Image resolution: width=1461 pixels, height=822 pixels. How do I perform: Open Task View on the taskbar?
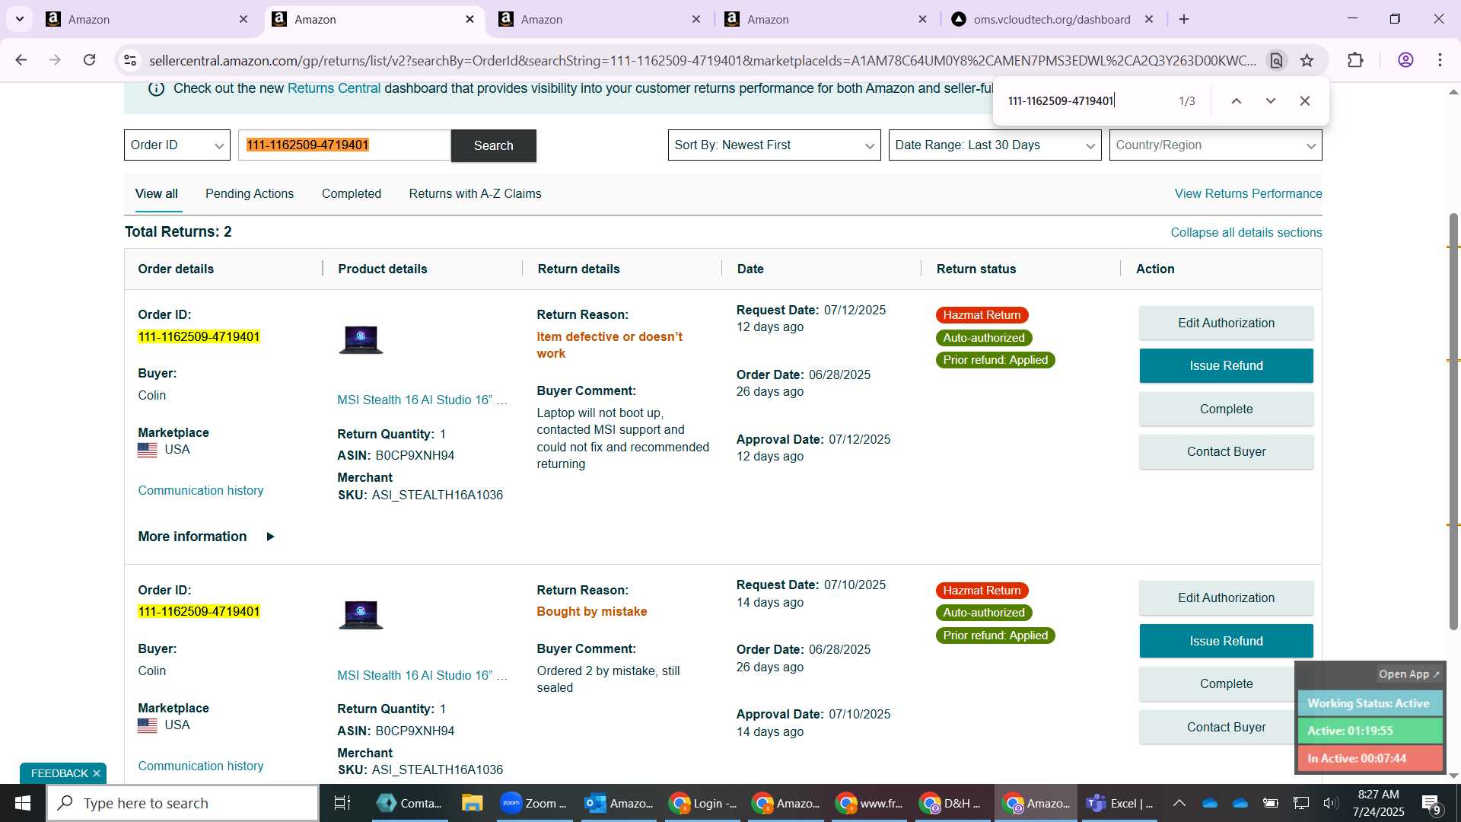342,803
